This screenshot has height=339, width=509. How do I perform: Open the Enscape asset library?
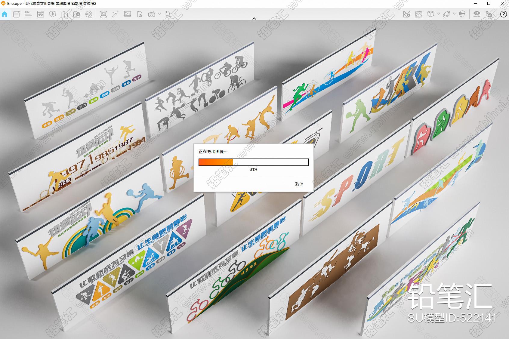pyautogui.click(x=65, y=14)
